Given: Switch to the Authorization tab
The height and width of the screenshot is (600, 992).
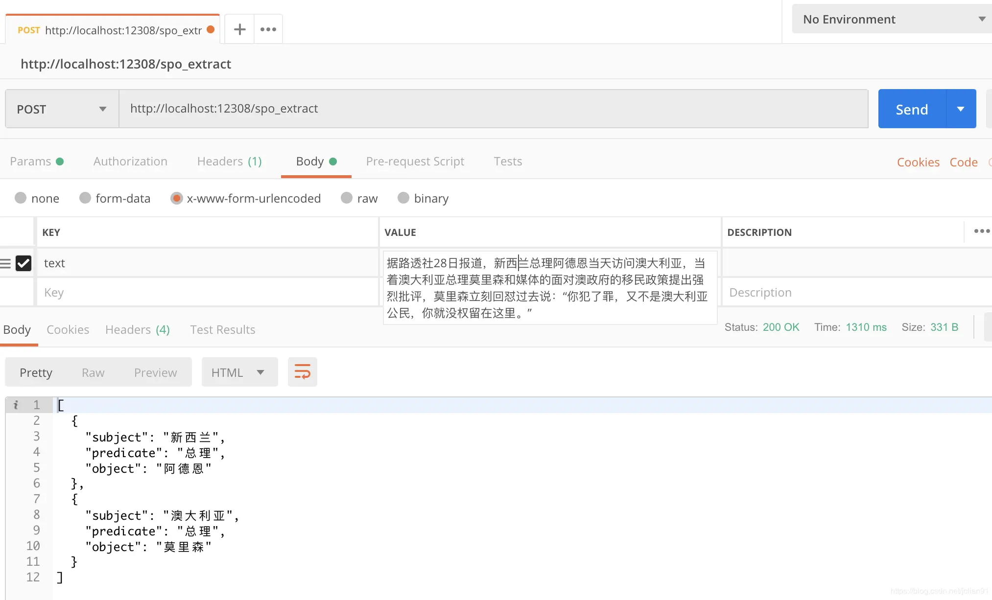Looking at the screenshot, I should pyautogui.click(x=130, y=162).
